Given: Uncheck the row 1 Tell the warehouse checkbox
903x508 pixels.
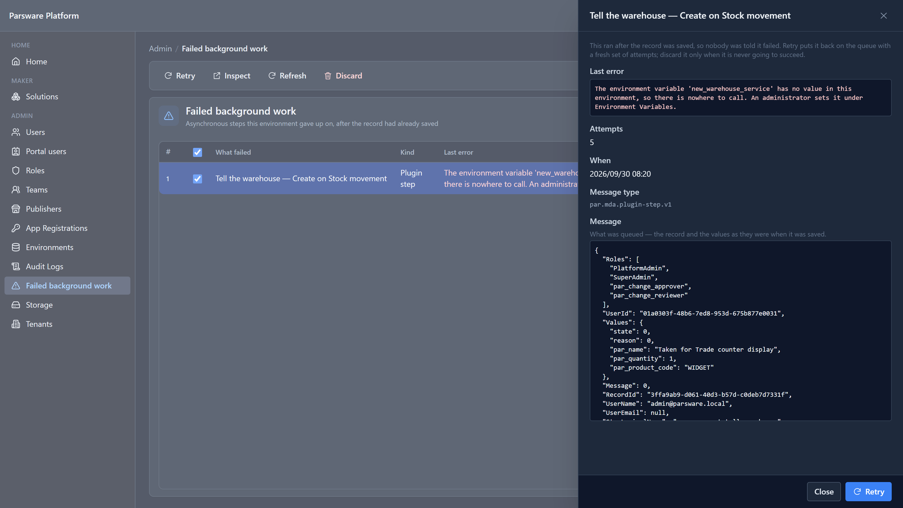Looking at the screenshot, I should [197, 179].
